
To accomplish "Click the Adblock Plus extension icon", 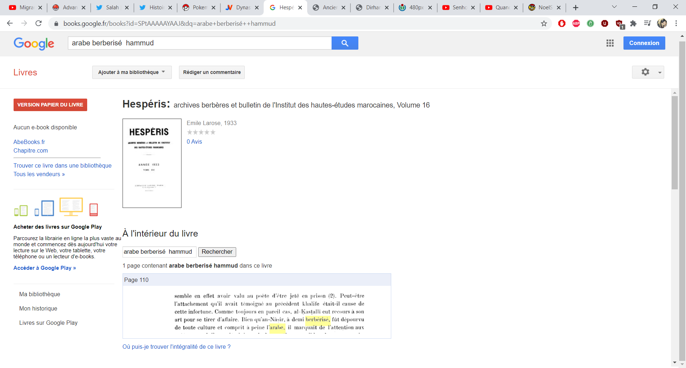I will 576,24.
